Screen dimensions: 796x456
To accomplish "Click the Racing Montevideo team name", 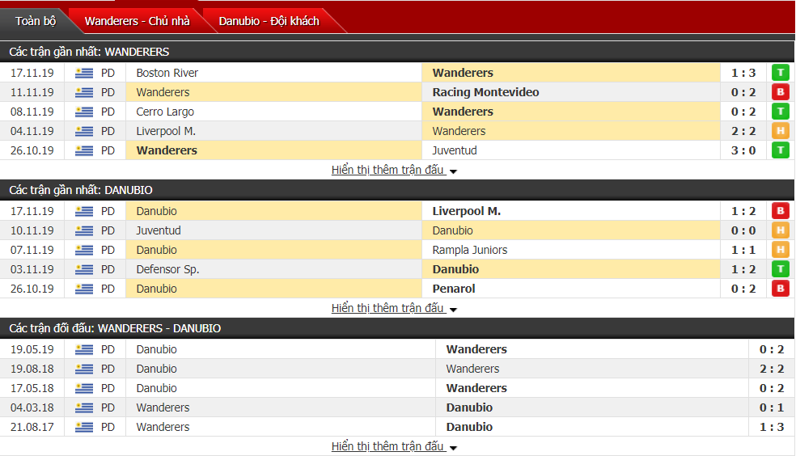I will tap(486, 92).
